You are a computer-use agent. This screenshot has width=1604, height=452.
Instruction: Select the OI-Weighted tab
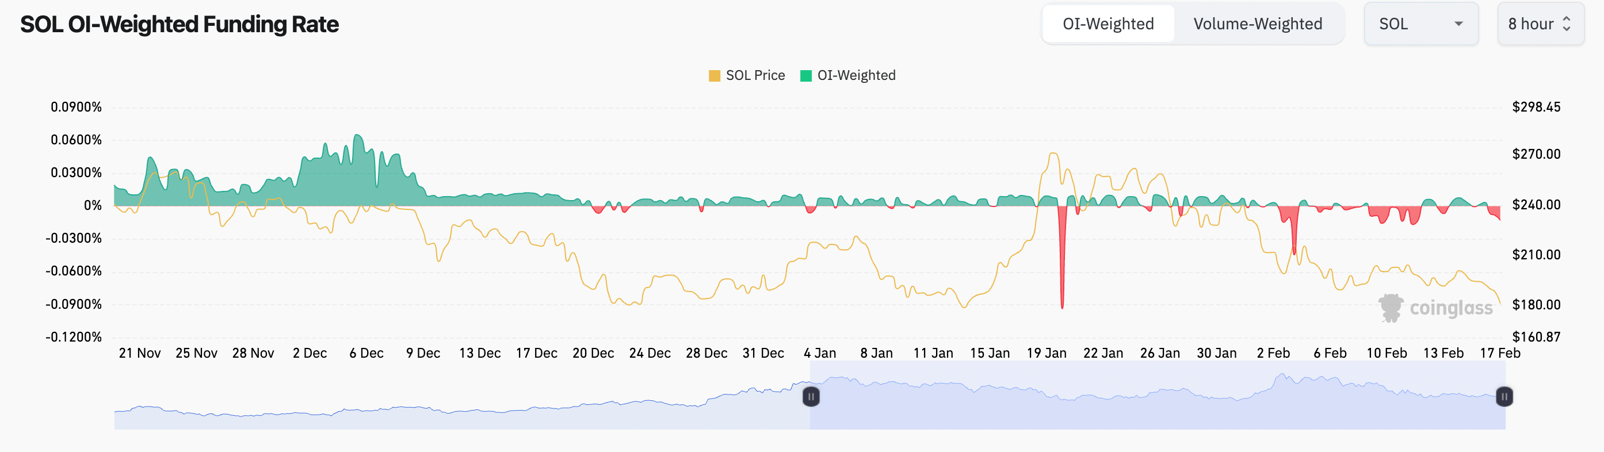pos(1107,24)
